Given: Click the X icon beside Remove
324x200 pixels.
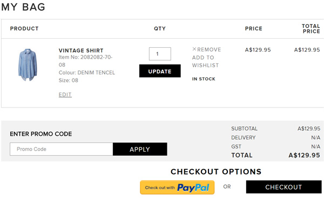Looking at the screenshot, I should click(x=194, y=49).
